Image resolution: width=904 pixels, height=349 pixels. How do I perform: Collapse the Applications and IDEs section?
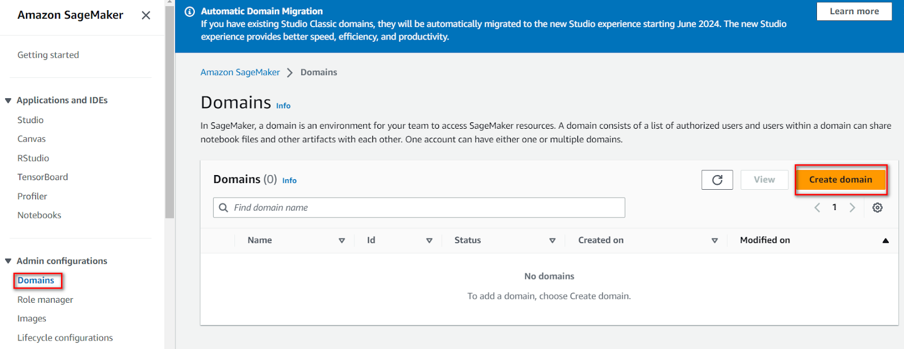click(8, 101)
